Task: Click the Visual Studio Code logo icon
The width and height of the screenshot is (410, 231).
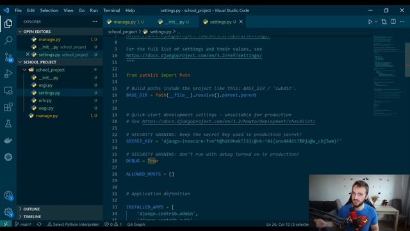Action: [6, 10]
